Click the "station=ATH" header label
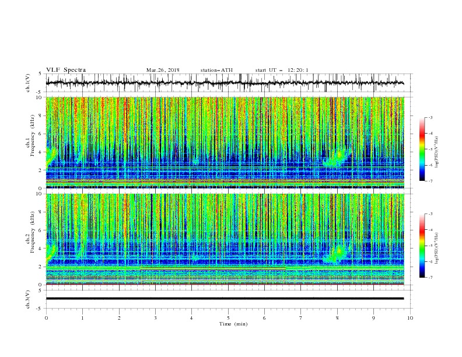Viewport: 462px width, 357px height. coord(216,70)
